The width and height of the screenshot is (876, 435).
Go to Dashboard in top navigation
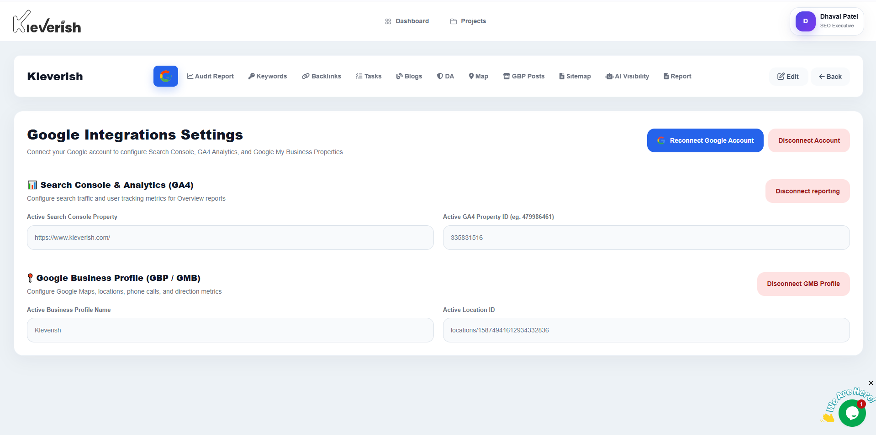coord(407,21)
